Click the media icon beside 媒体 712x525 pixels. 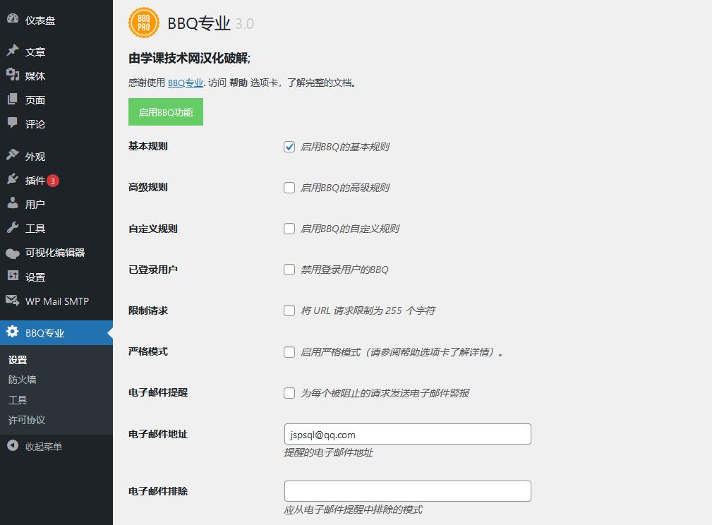[13, 75]
